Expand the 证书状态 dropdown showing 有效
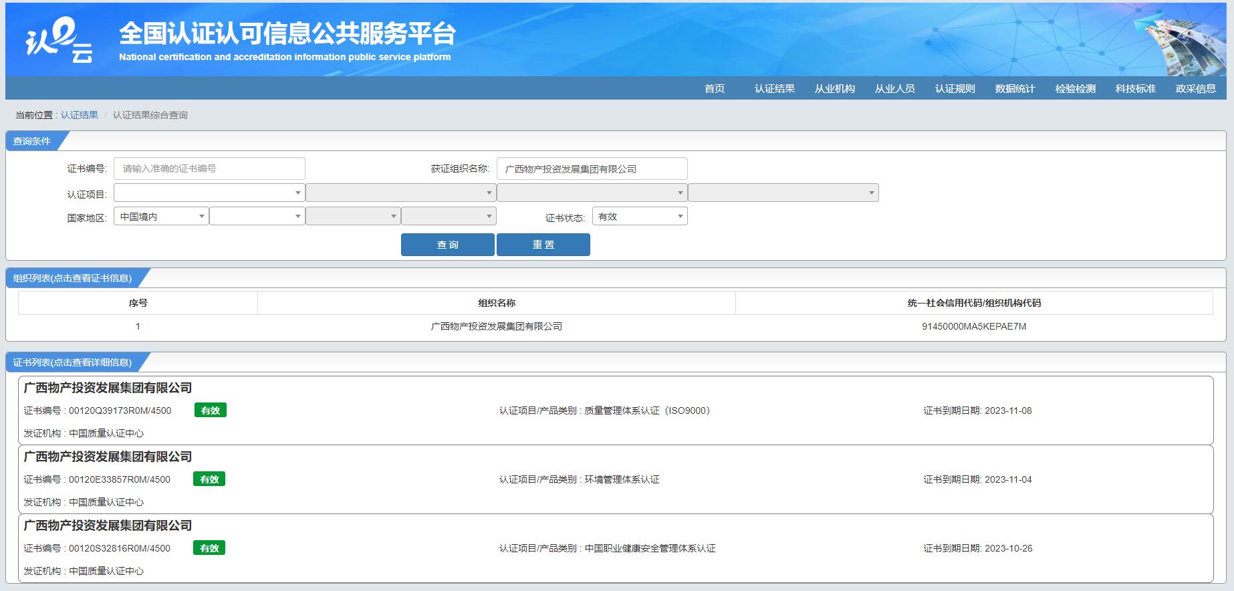 (x=640, y=217)
